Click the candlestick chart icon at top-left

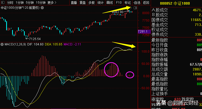(3, 3)
